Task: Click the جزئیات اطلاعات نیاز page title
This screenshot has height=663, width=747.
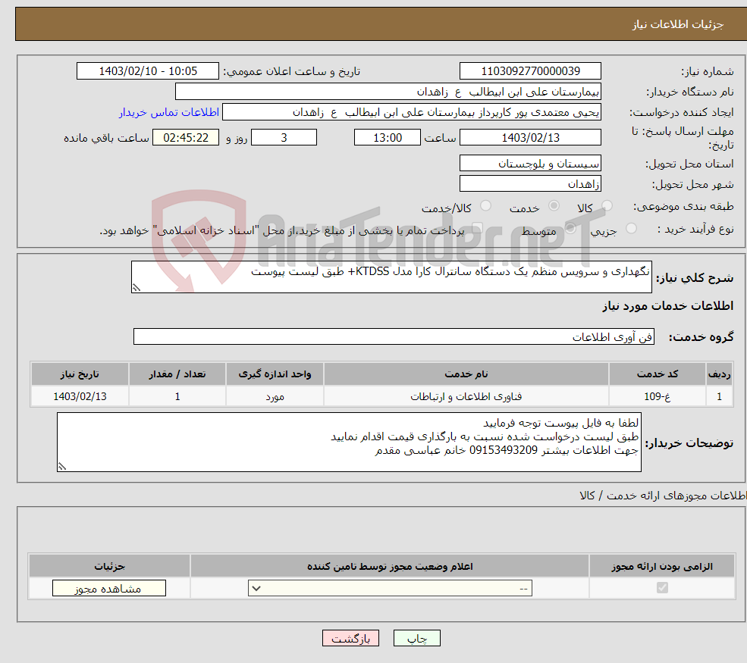Action: tap(677, 24)
